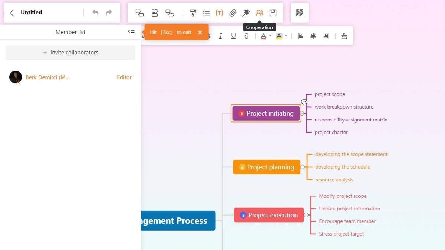Click the Editor role of Berk Demirci

124,77
